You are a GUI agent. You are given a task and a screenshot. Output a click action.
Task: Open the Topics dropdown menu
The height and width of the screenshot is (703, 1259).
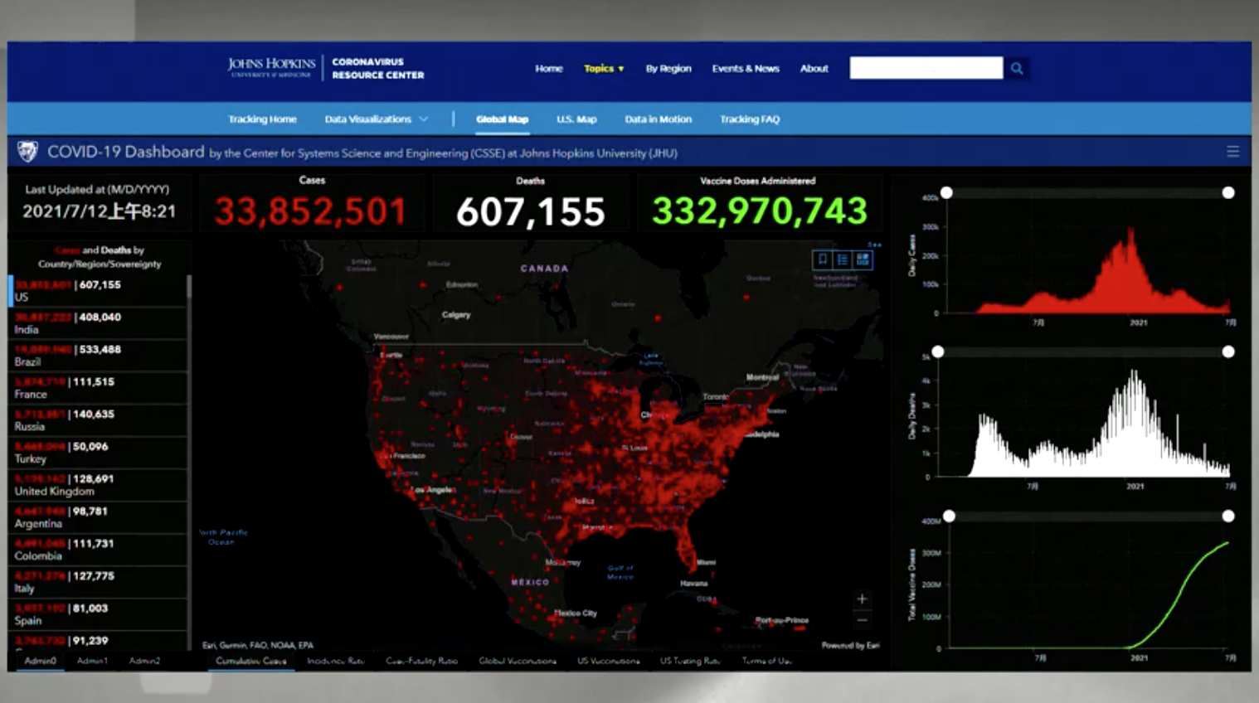point(604,69)
